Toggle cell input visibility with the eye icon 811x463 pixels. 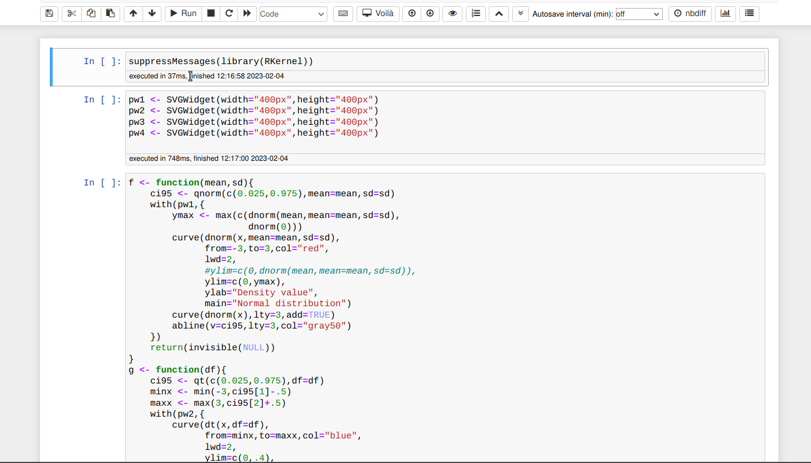click(452, 13)
